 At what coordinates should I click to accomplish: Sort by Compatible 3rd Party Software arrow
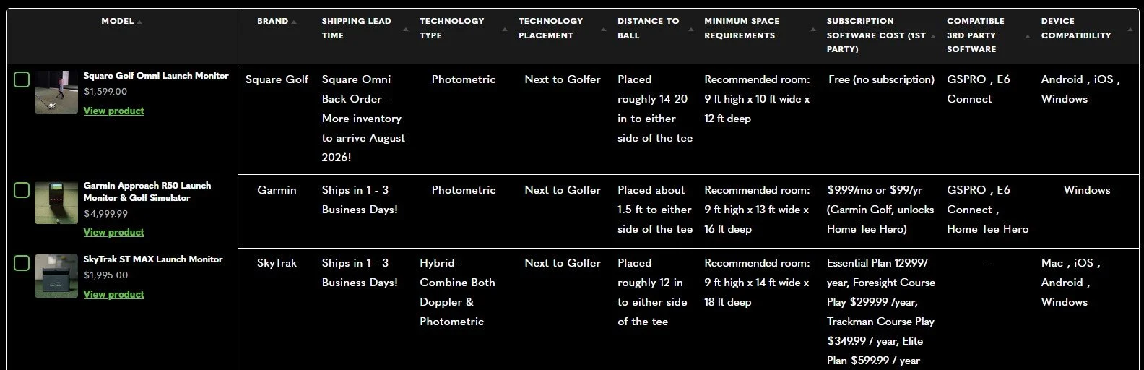1027,36
